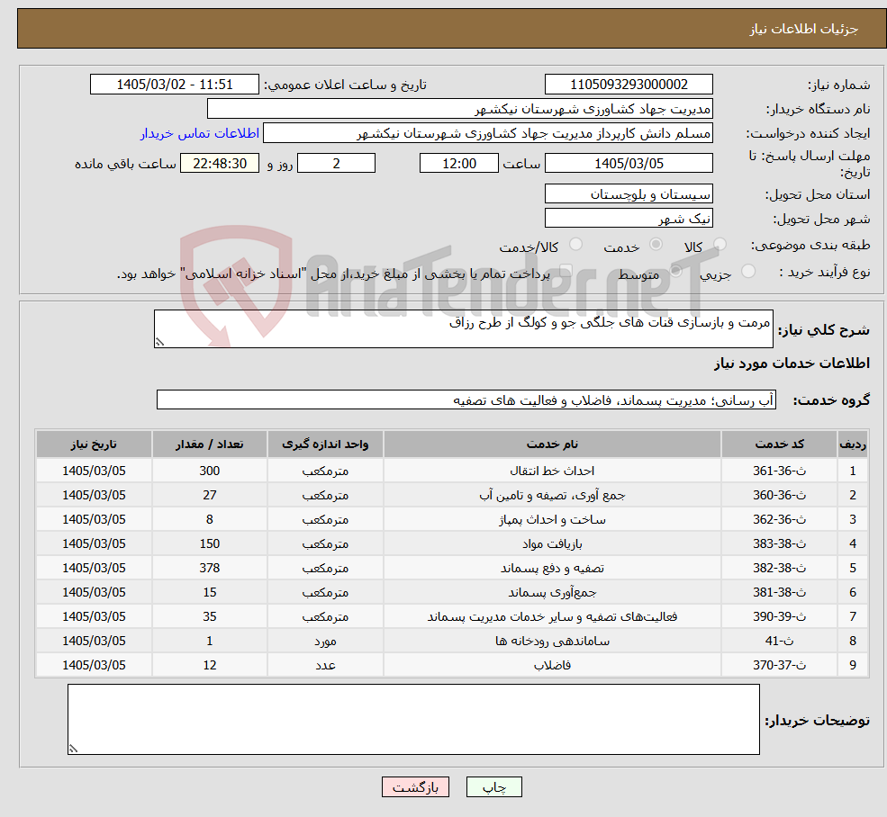Screen dimensions: 887x817
Task: Click service code ث-41
Action: (779, 642)
